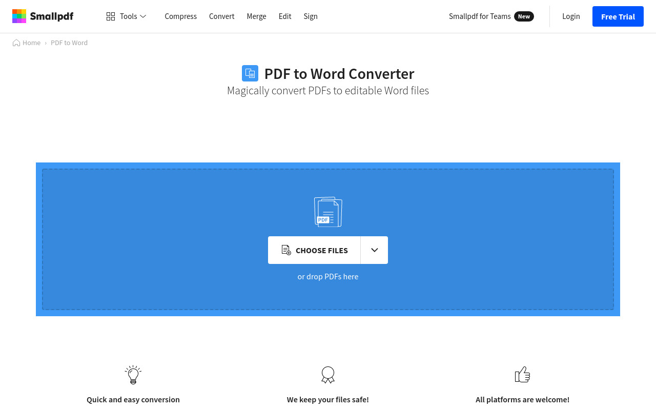Open the Convert menu item

tap(221, 16)
